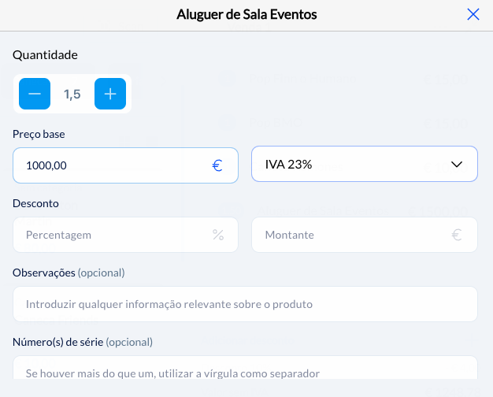The image size is (493, 397).
Task: Click the percent symbol icon
Action: (218, 235)
